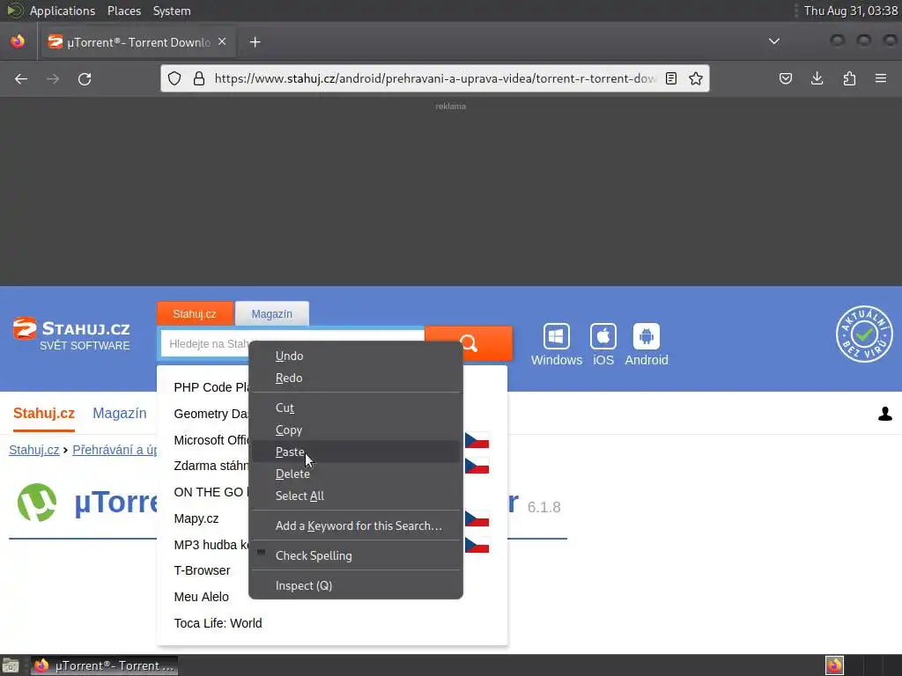Reload the page with the refresh icon
Viewport: 902px width, 676px height.
(85, 78)
